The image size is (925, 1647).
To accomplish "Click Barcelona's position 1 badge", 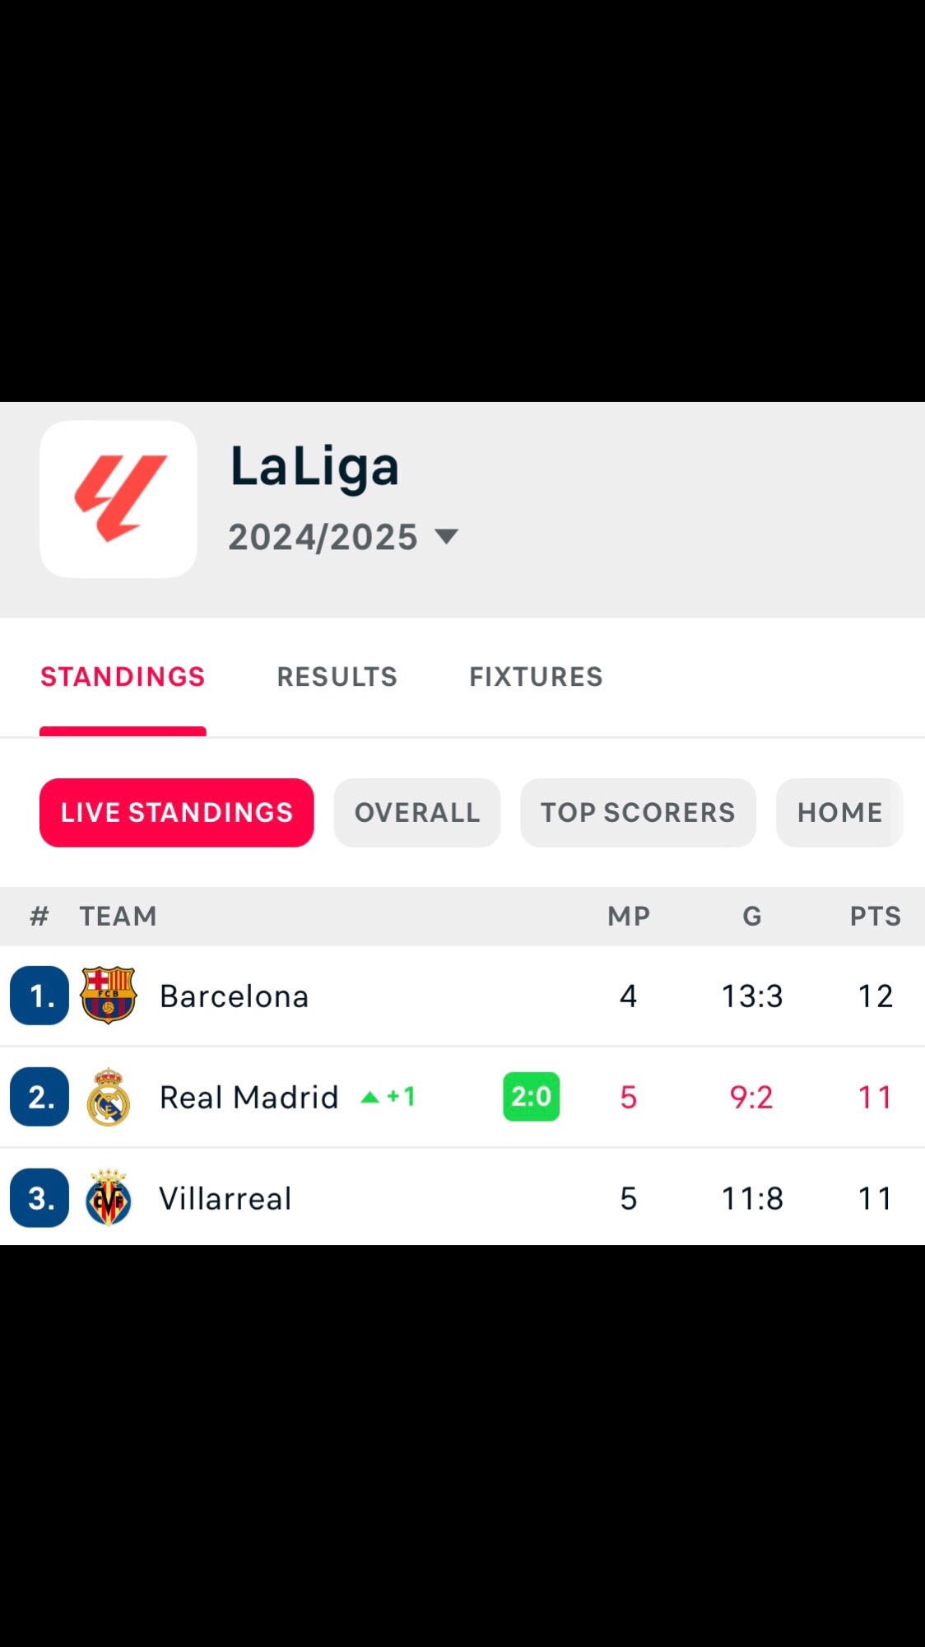I will (40, 996).
